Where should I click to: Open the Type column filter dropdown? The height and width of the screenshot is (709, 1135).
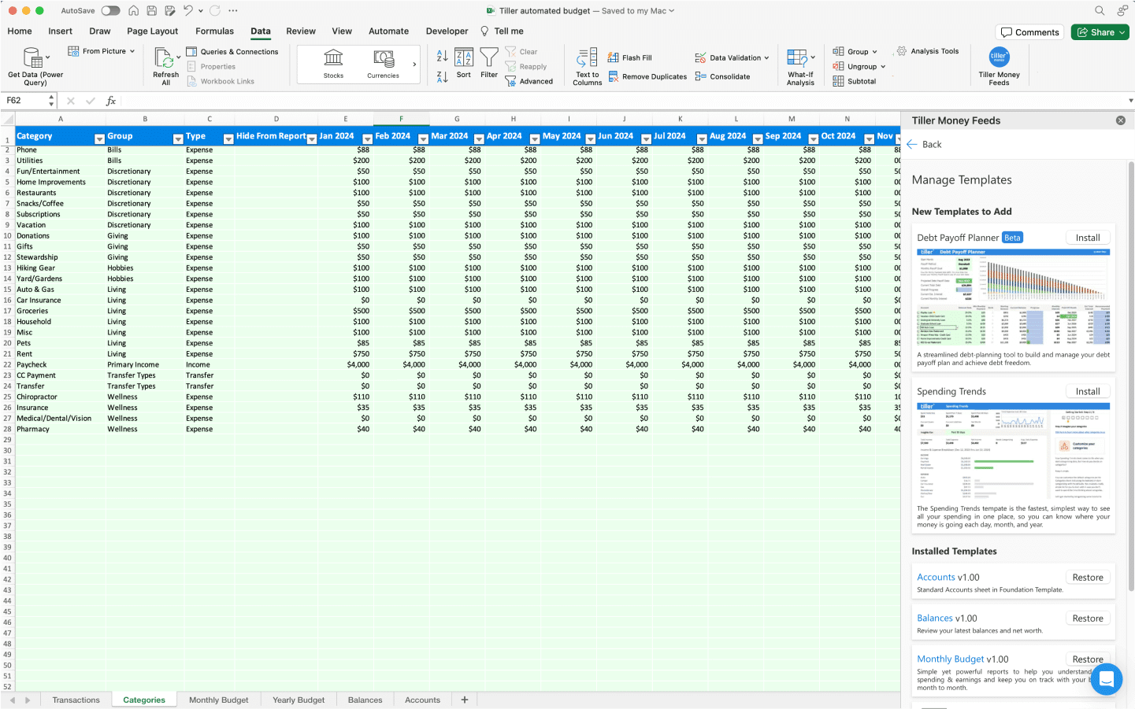coord(228,139)
